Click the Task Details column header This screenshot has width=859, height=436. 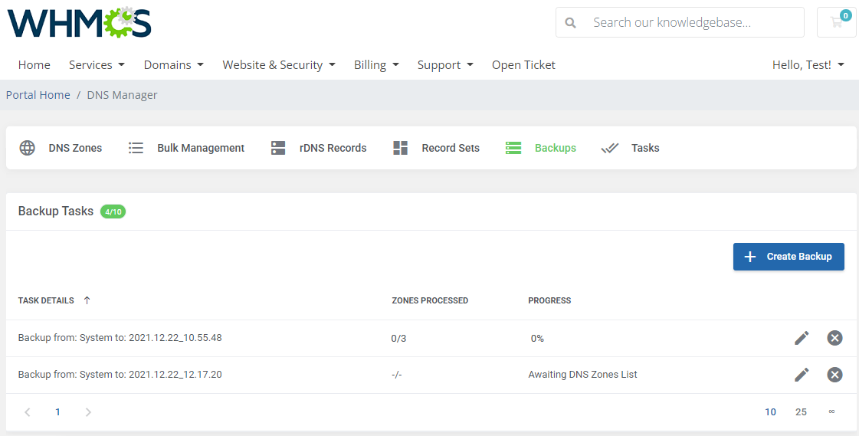46,300
